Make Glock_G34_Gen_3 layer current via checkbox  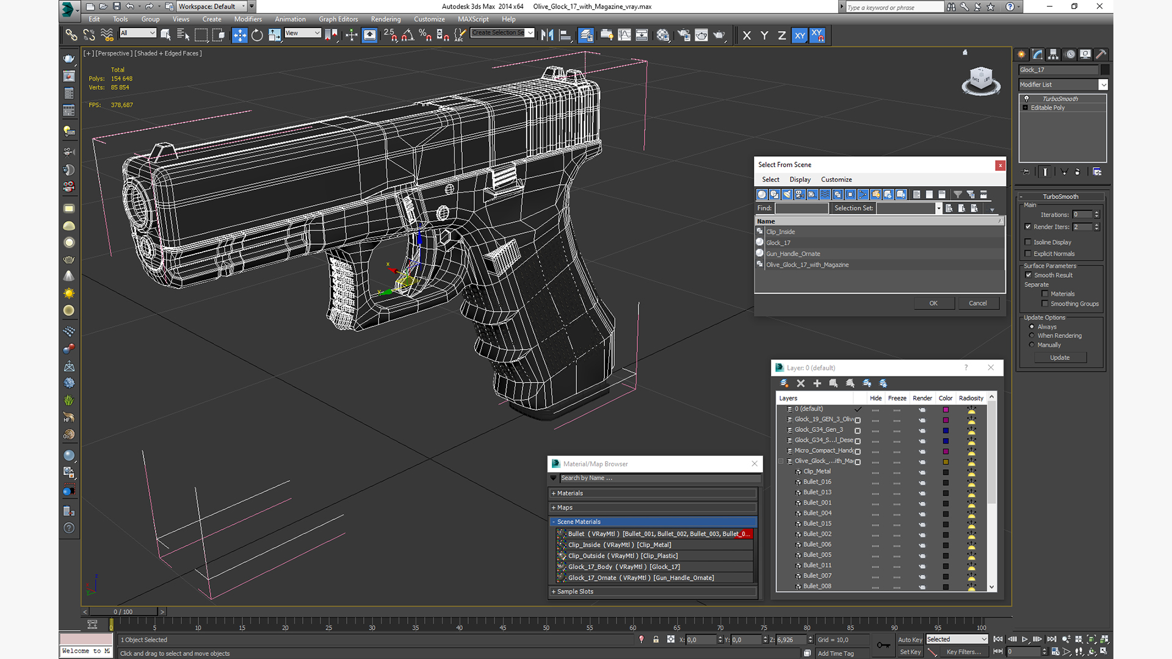858,430
